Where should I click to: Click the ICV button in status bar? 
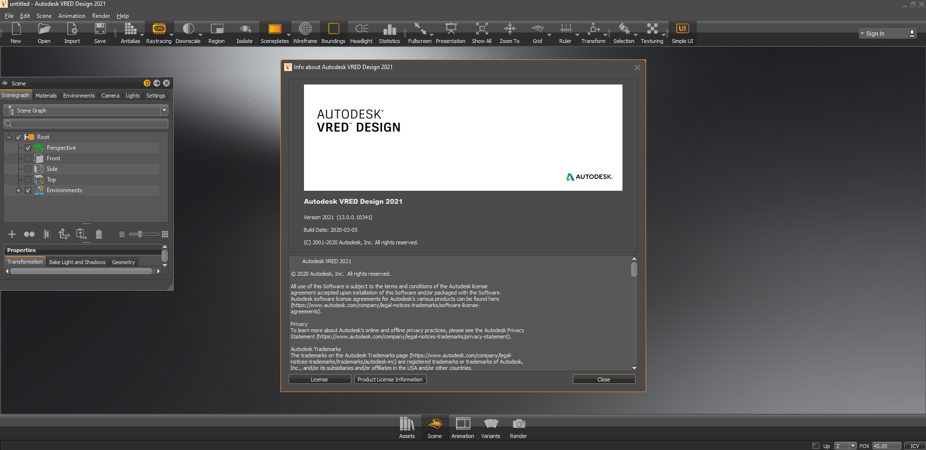click(x=914, y=446)
